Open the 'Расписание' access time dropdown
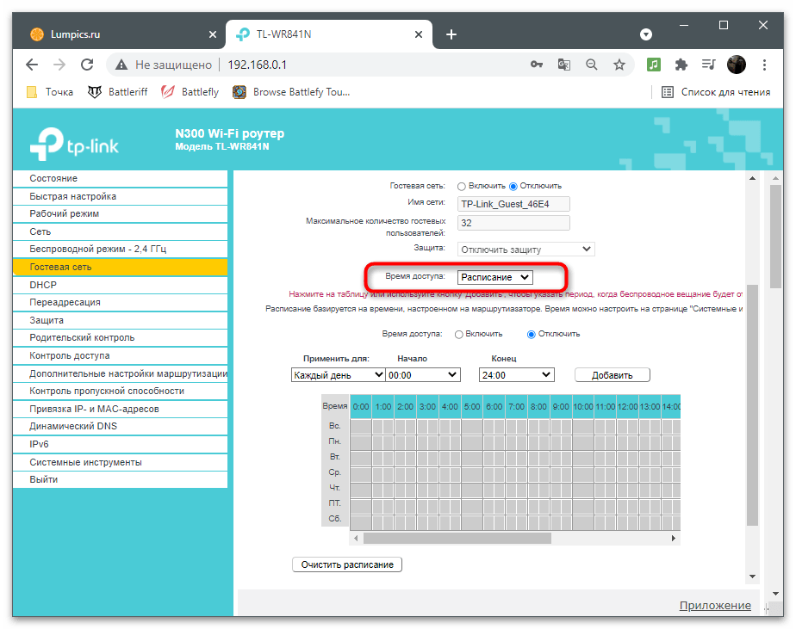This screenshot has width=796, height=629. coord(495,277)
